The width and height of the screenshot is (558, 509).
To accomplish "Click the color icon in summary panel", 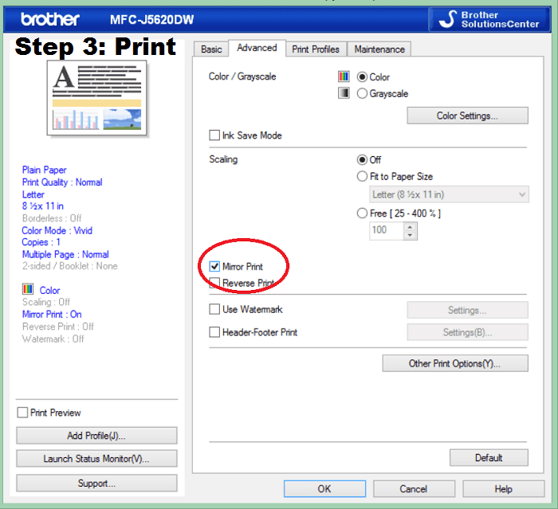I will tap(28, 289).
